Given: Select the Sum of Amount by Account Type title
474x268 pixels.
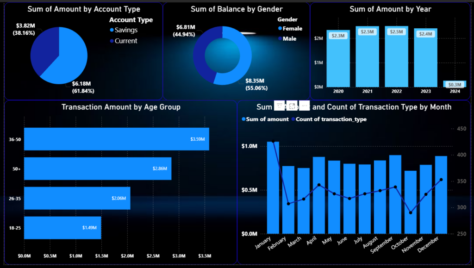Looking at the screenshot, I should click(x=84, y=9).
